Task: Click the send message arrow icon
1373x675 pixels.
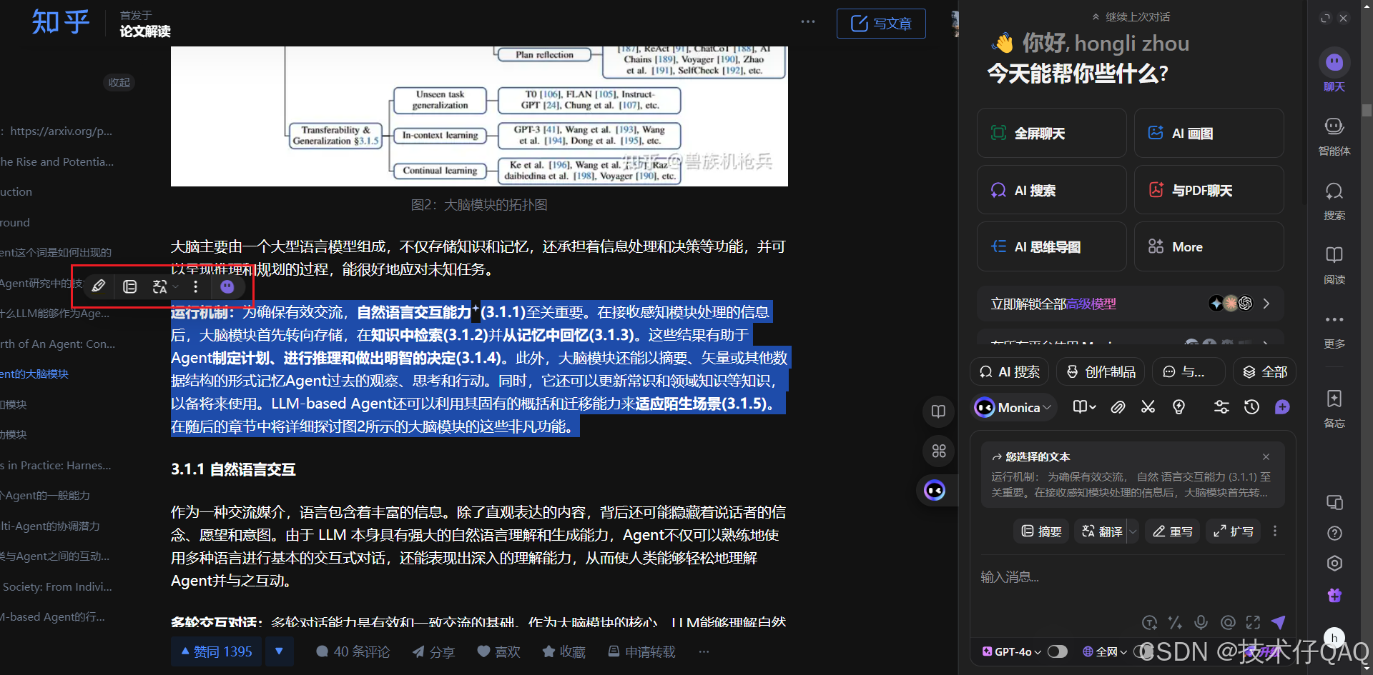Action: (1279, 622)
